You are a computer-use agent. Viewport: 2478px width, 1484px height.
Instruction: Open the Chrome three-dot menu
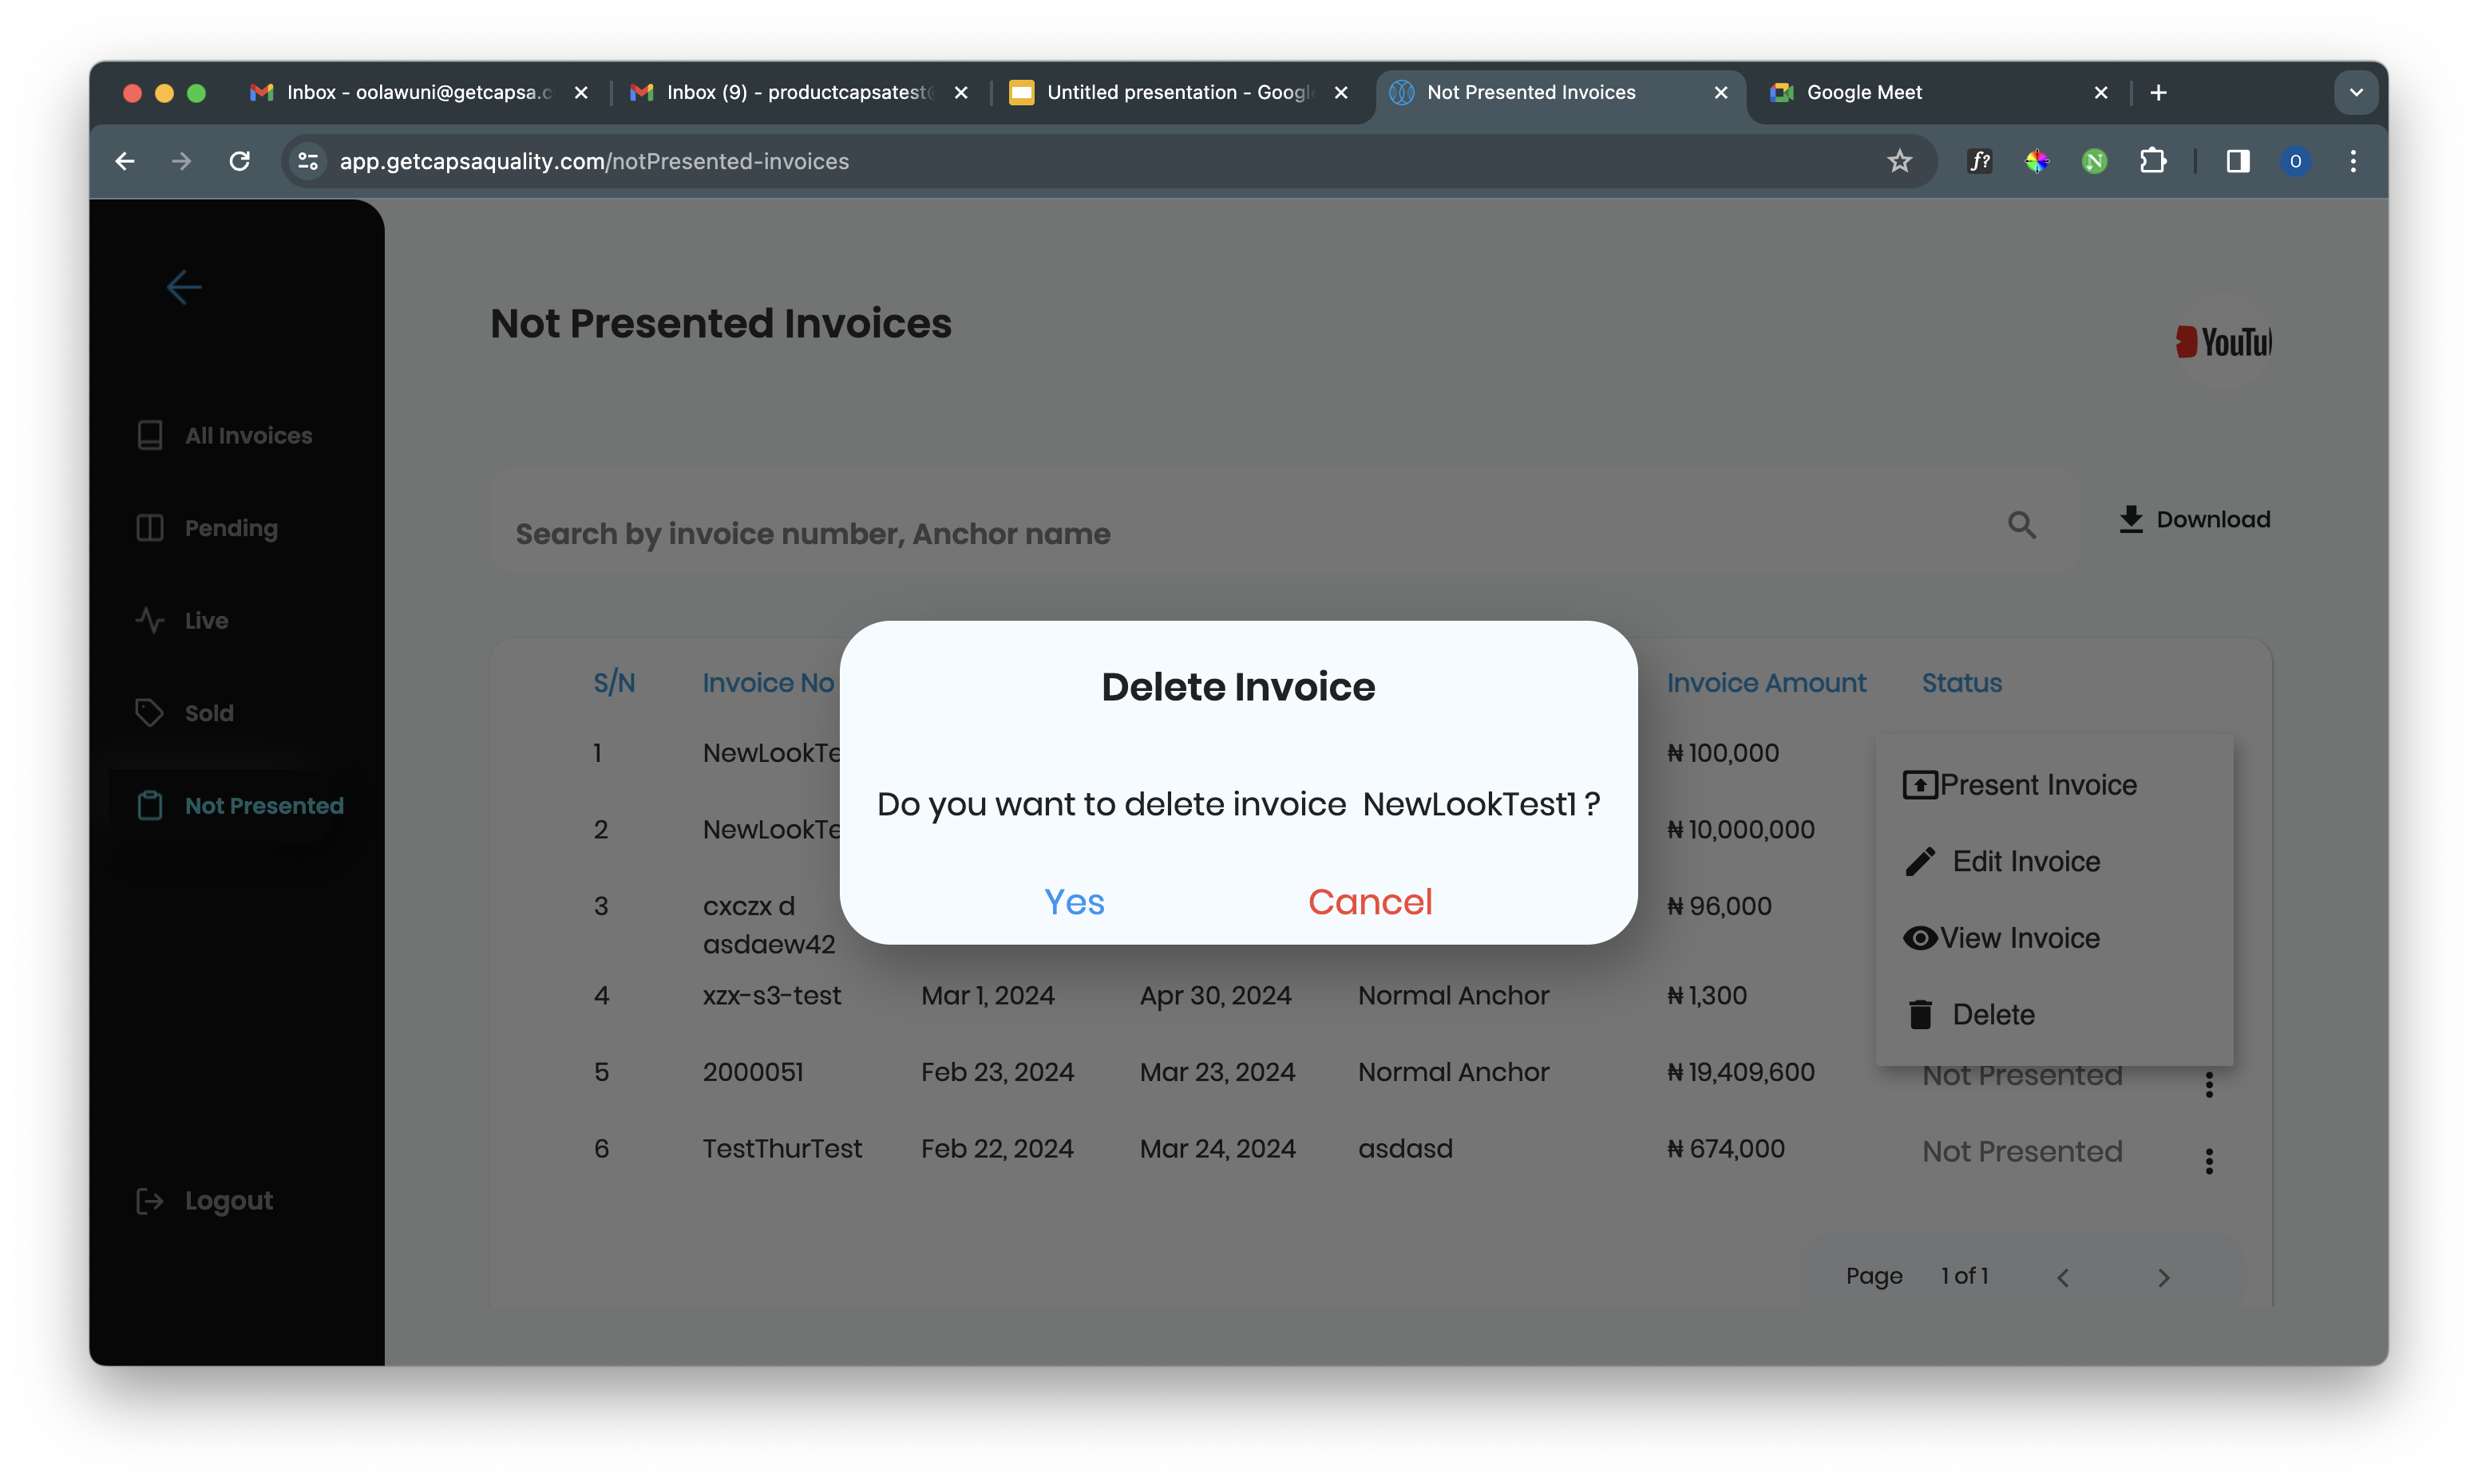pyautogui.click(x=2353, y=161)
